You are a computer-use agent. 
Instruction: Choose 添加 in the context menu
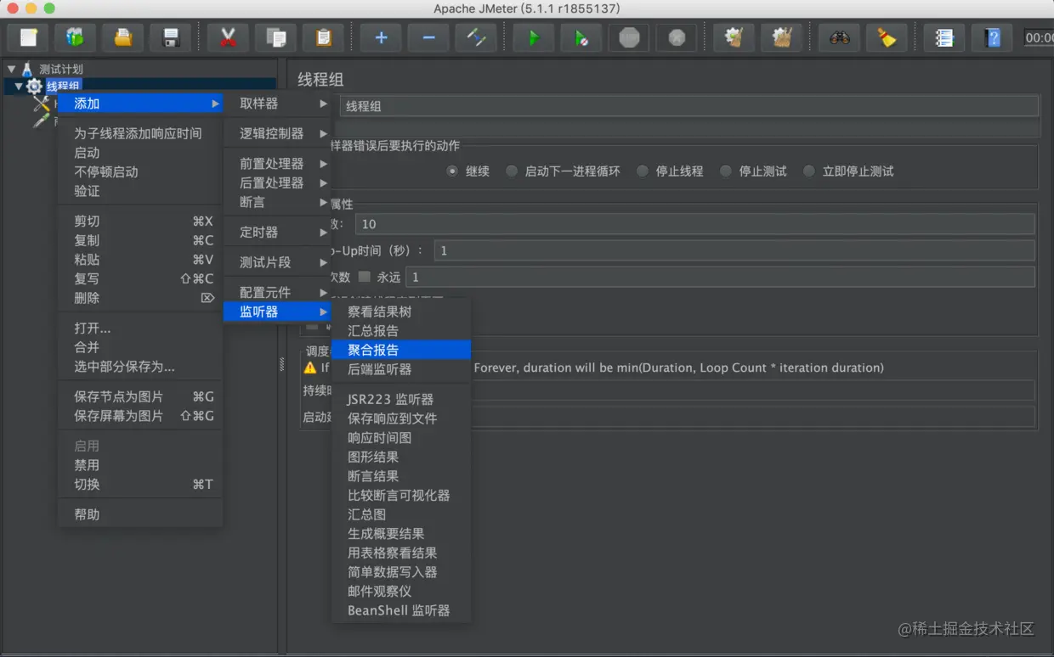tap(140, 103)
